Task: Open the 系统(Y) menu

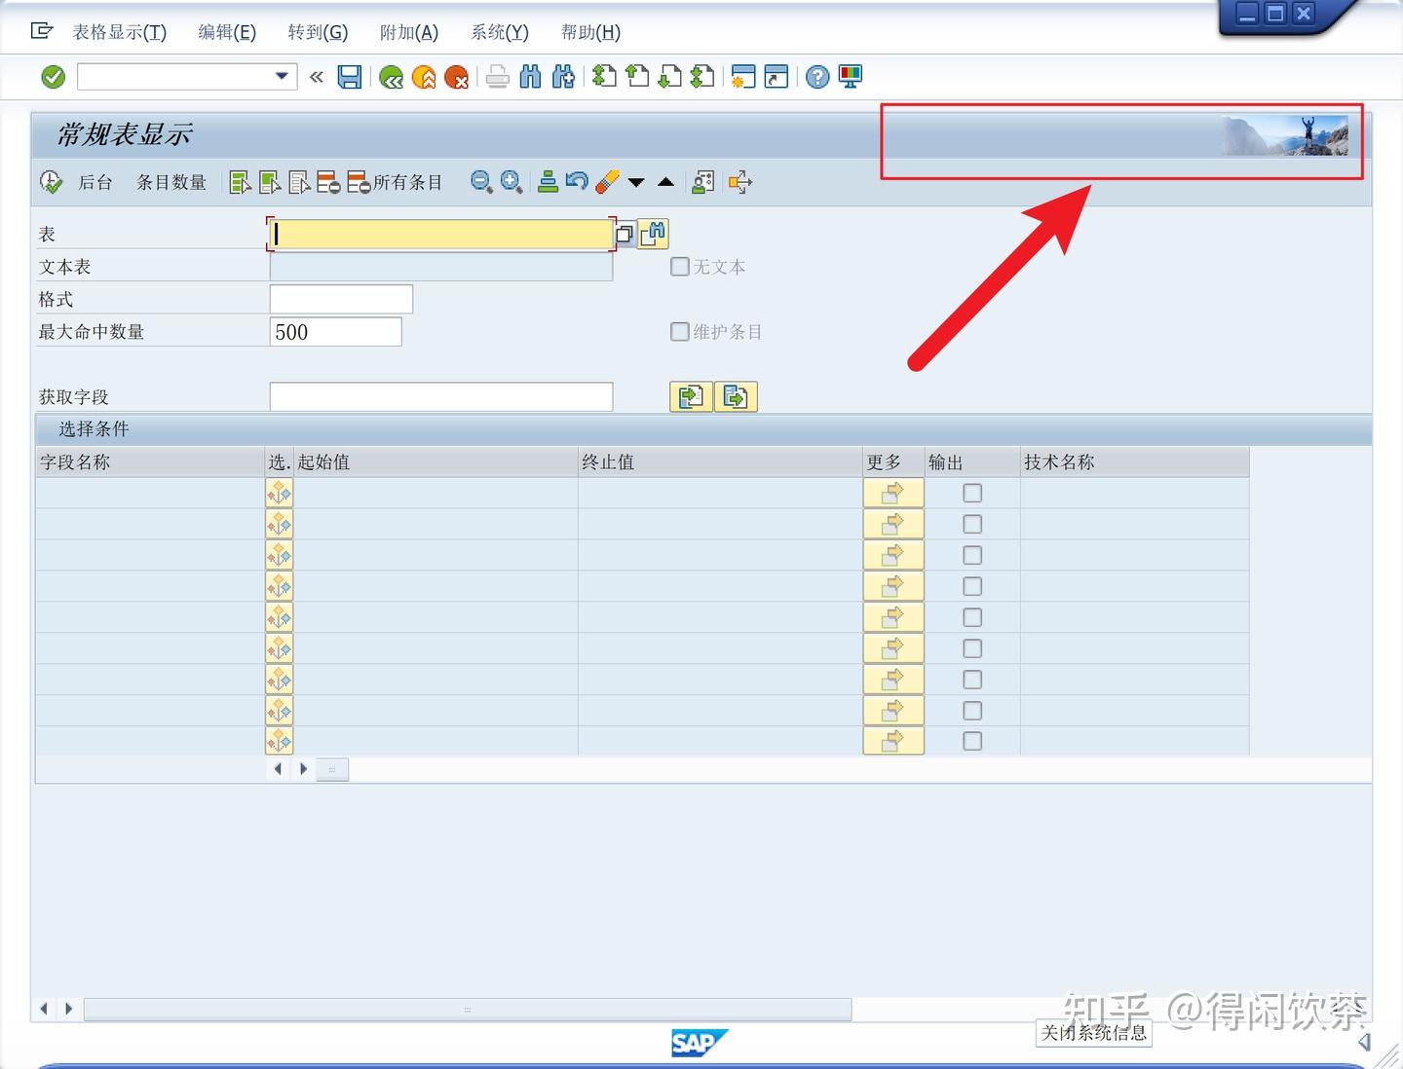Action: pos(499,32)
